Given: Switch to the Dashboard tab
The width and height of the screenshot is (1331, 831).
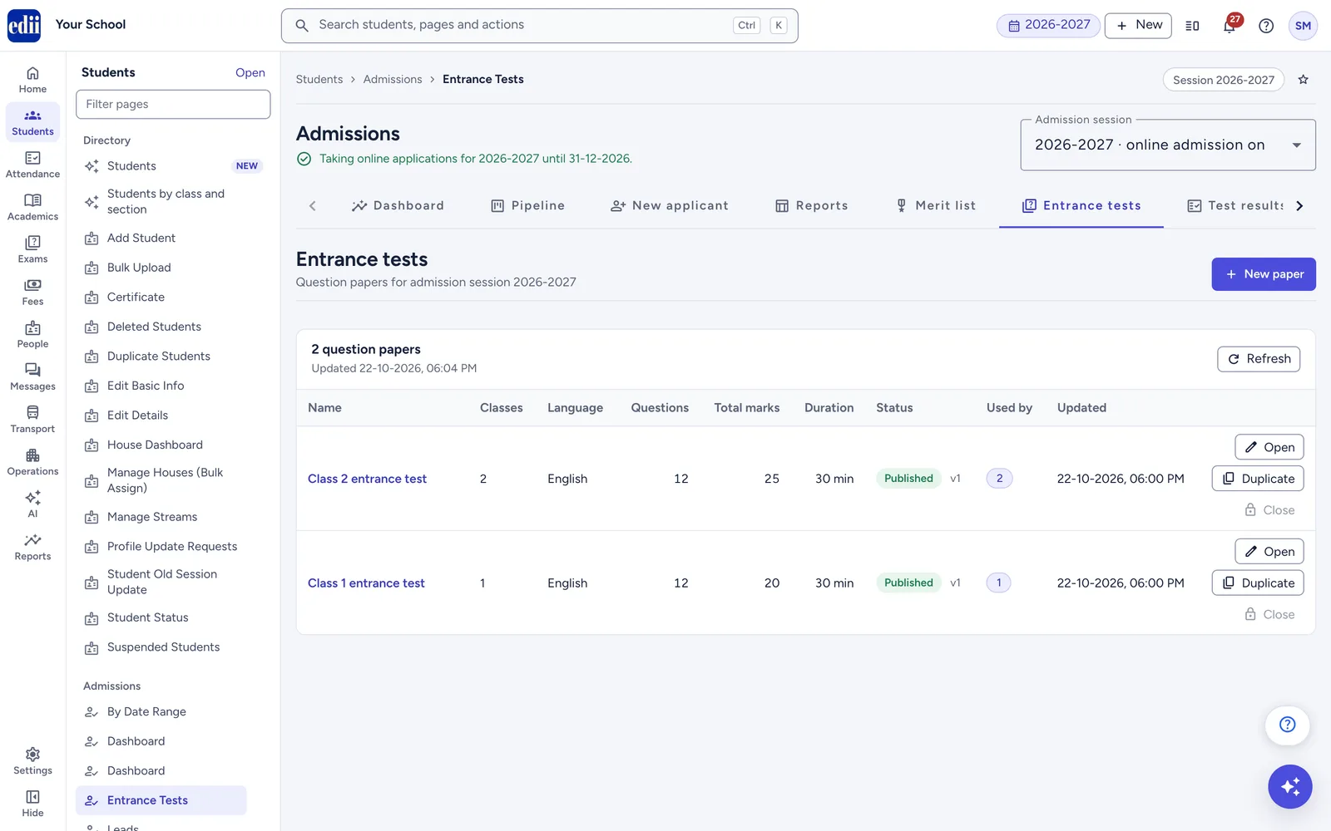Looking at the screenshot, I should pos(398,205).
